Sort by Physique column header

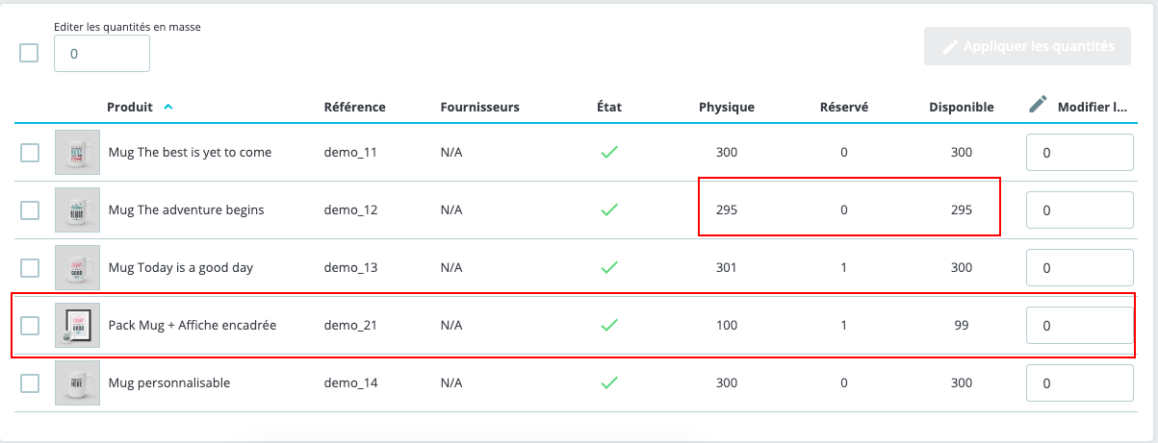[726, 107]
